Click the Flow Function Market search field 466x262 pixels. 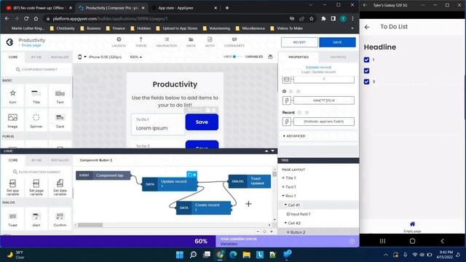click(x=36, y=172)
